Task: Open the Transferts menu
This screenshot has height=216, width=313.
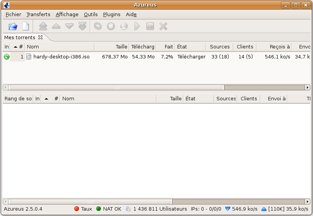Action: point(38,14)
